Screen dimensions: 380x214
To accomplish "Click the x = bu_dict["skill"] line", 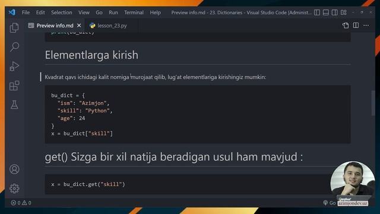I will pyautogui.click(x=82, y=133).
